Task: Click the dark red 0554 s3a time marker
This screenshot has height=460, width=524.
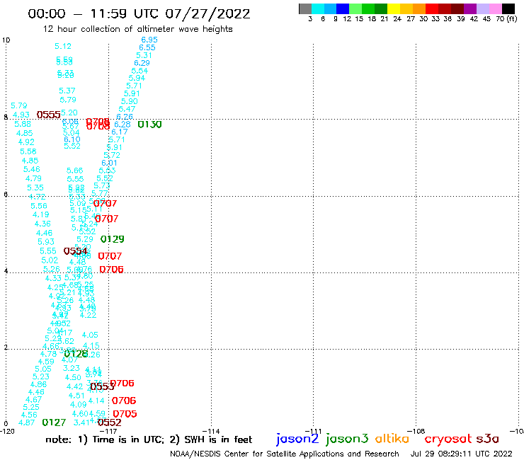Action: coord(76,251)
